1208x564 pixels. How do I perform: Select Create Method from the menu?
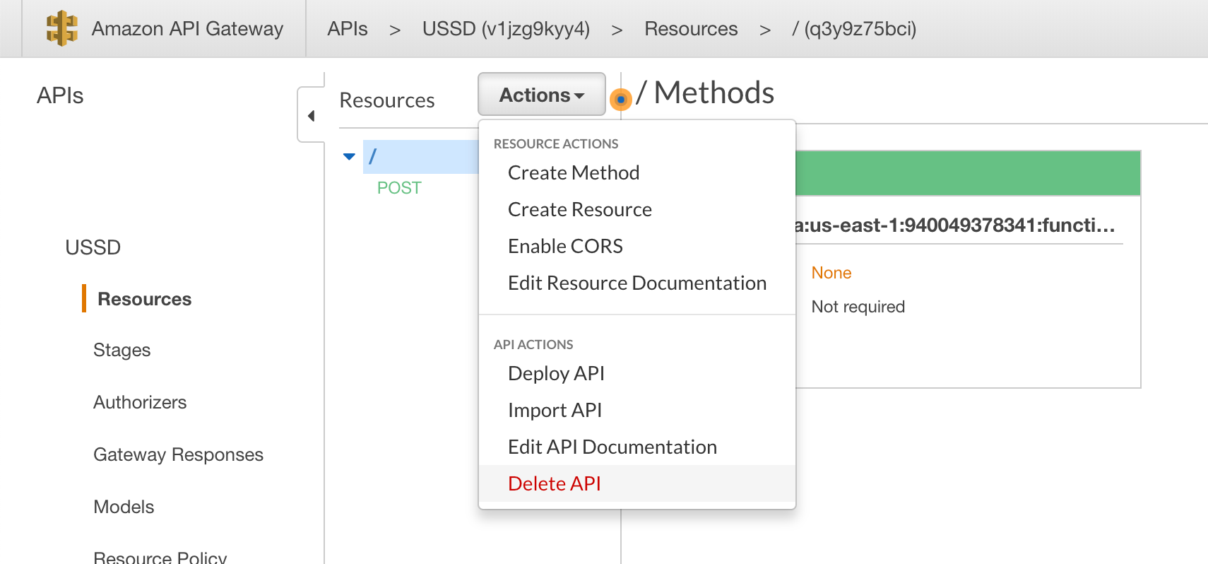tap(574, 172)
